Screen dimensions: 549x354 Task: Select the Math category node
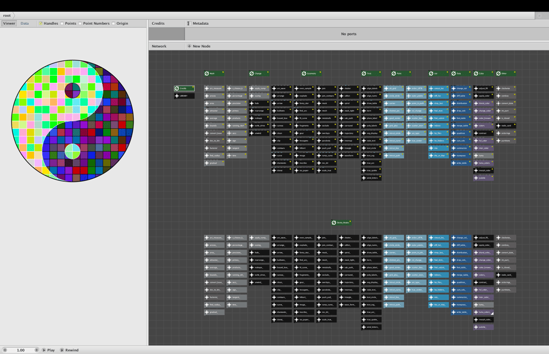click(214, 73)
